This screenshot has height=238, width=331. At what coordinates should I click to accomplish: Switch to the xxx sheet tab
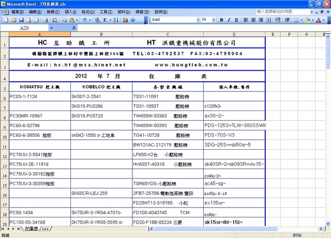click(x=45, y=229)
